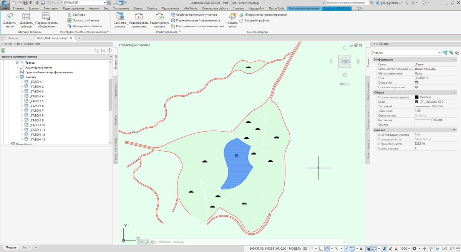This screenshot has height=252, width=461.
Task: Click the new drawing plus tab button
Action: 79,38
